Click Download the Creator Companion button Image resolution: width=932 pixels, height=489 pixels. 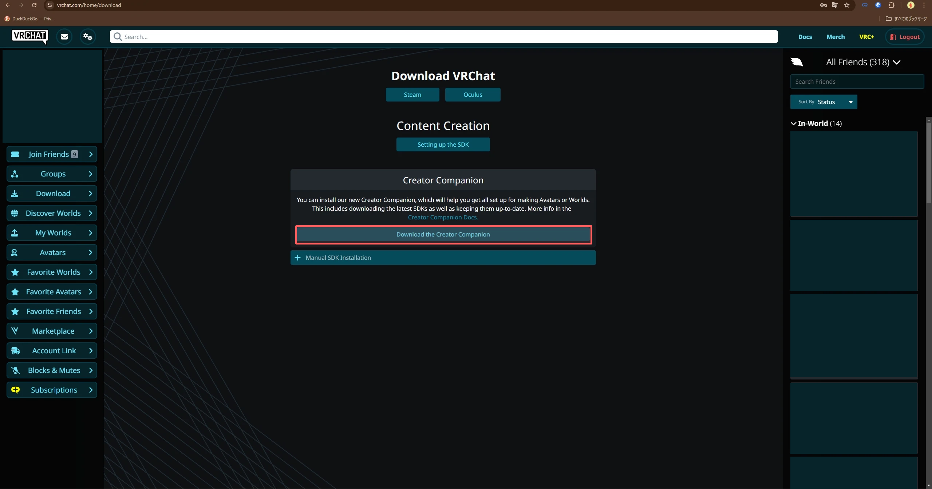[443, 235]
